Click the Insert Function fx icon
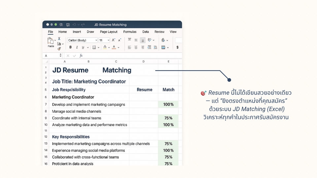This screenshot has height=178, width=317. pyautogui.click(x=81, y=56)
